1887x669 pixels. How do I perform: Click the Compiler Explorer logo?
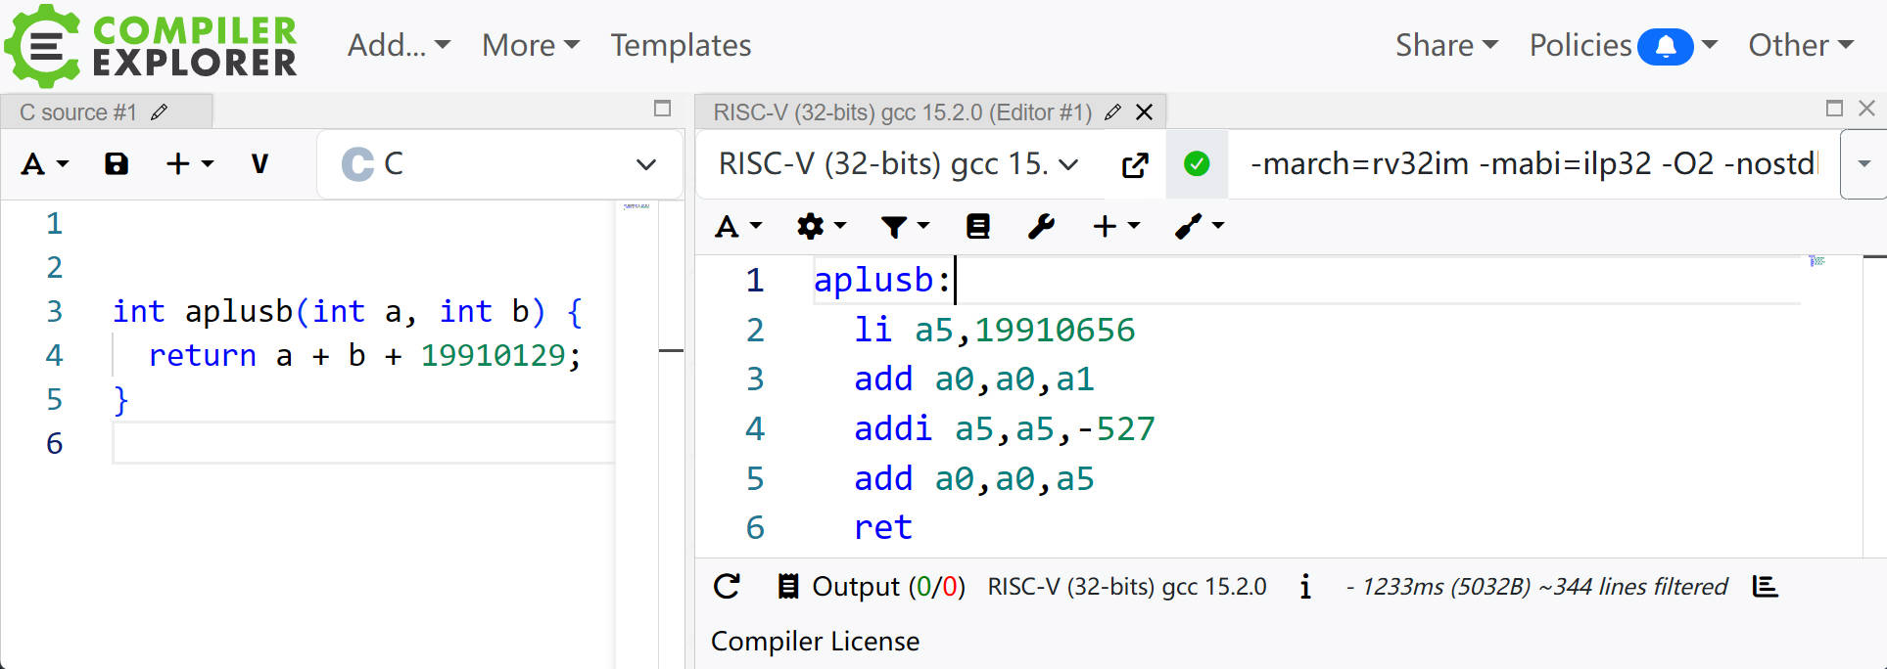[150, 46]
